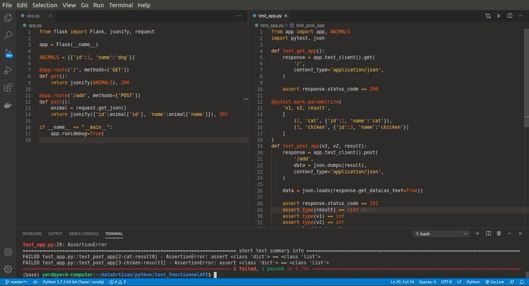Change end of line sequence via LF

tap(459, 282)
